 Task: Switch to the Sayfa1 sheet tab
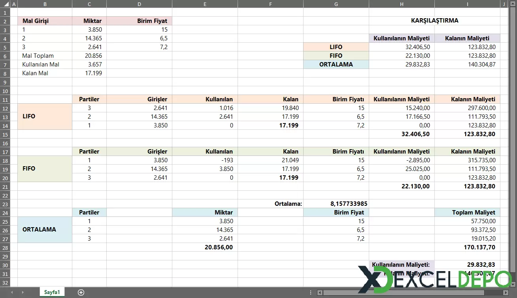52,292
